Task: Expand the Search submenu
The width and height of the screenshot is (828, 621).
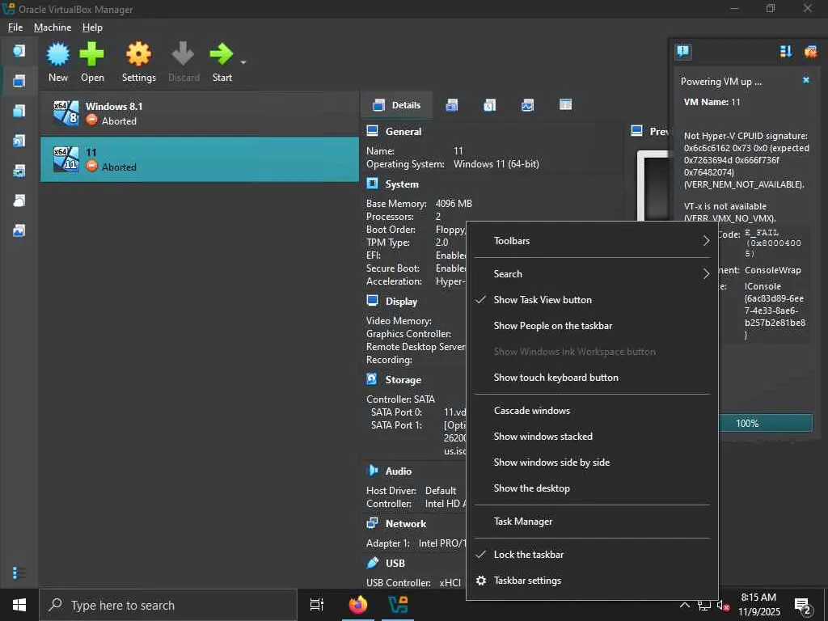Action: point(592,274)
